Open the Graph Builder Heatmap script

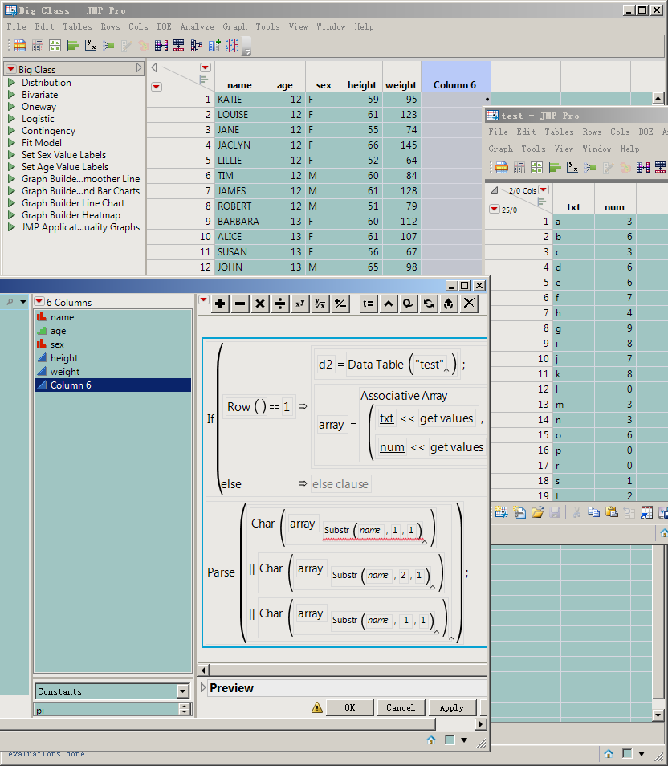point(71,215)
